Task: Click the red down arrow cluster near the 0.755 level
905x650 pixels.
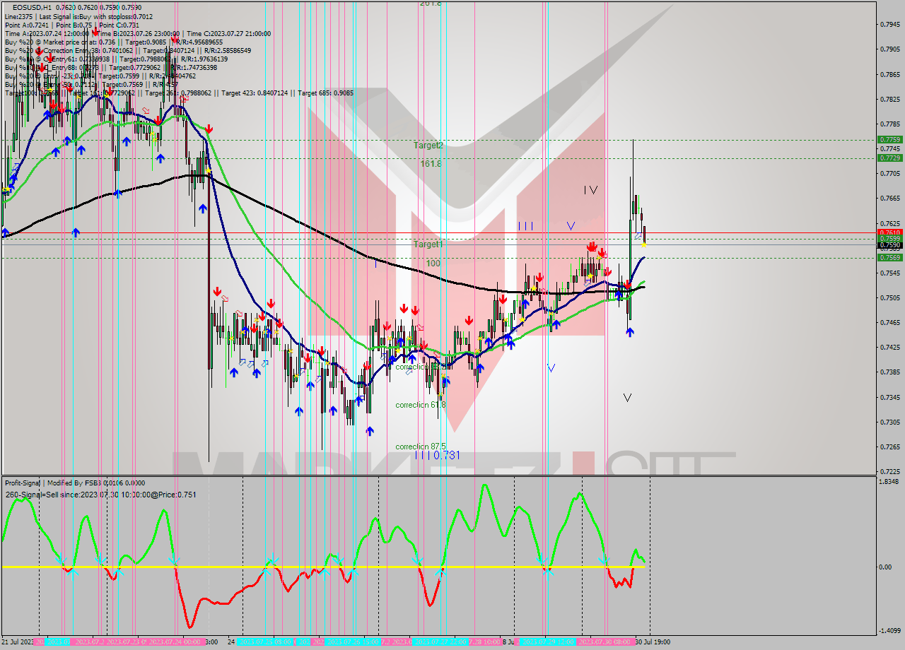Action: point(592,245)
